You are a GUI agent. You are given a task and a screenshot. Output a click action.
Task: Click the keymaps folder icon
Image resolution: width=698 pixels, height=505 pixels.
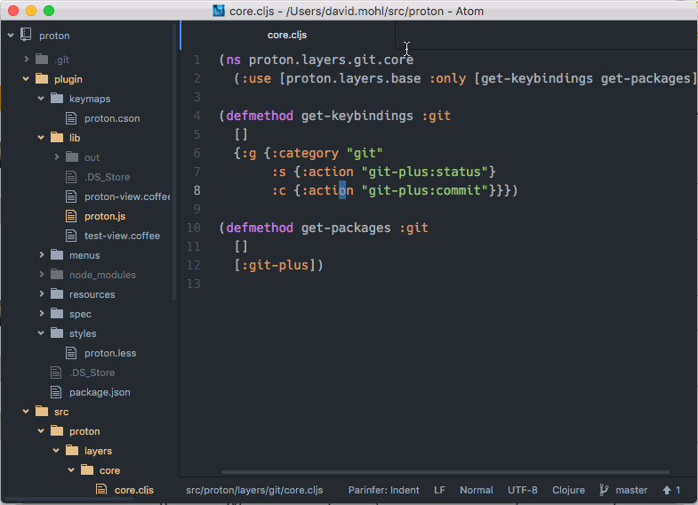coord(57,99)
